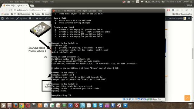
Task: Open VirtualBox Input menu
Action: coord(85,11)
